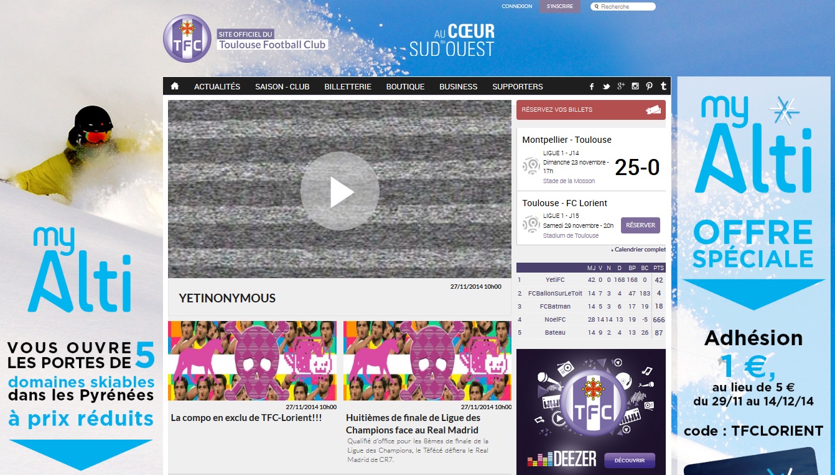Click the Montpellier - Toulouse match title
The image size is (835, 475).
[x=567, y=140]
